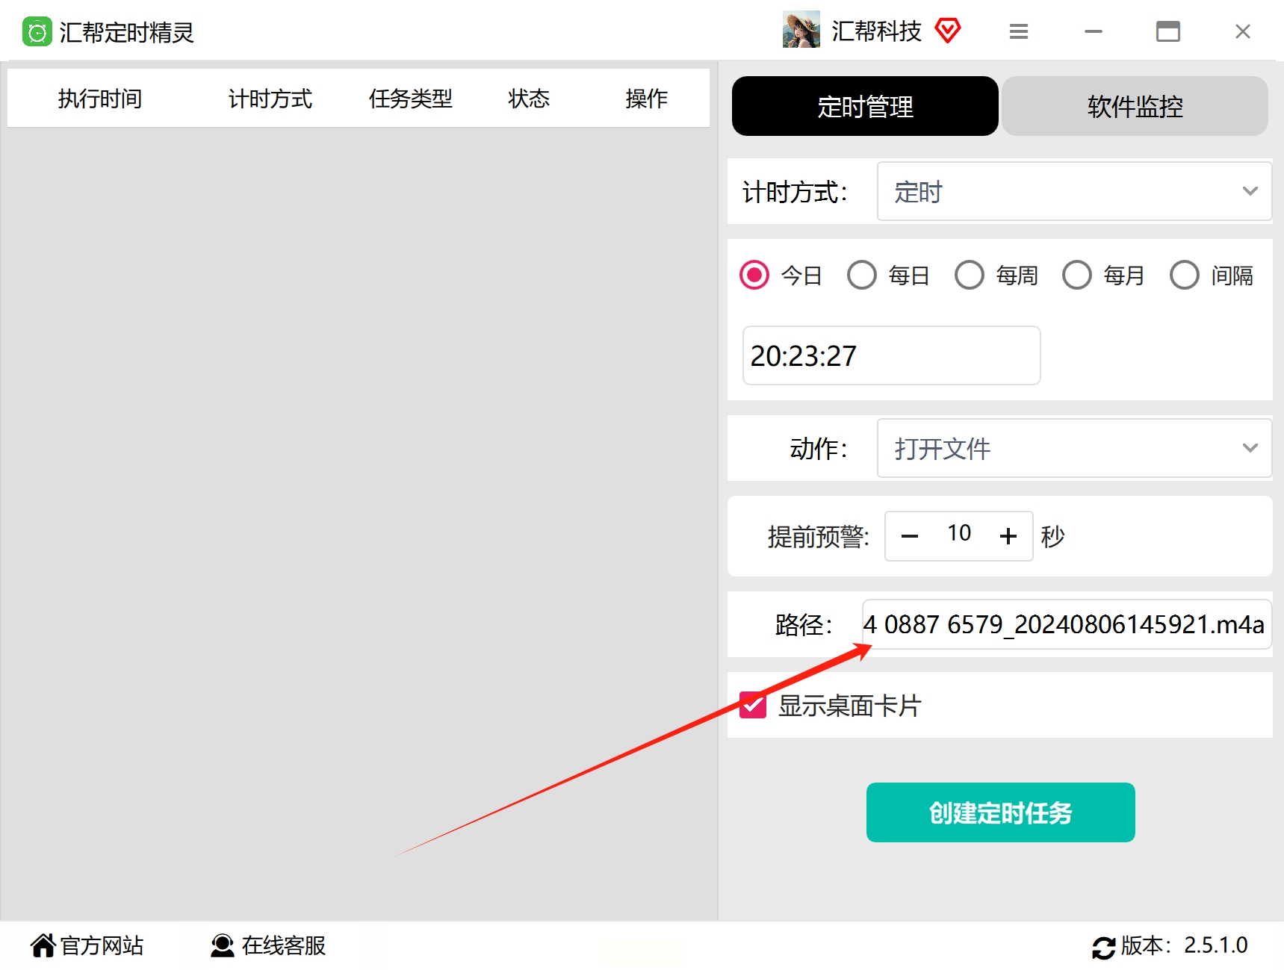Select the 间隔 radio option

point(1185,275)
